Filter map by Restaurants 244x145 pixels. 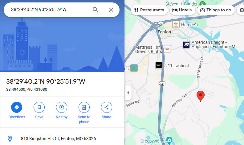pos(149,10)
